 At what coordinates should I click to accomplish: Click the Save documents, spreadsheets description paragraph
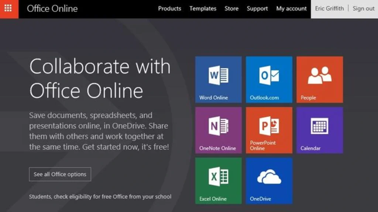tap(99, 131)
